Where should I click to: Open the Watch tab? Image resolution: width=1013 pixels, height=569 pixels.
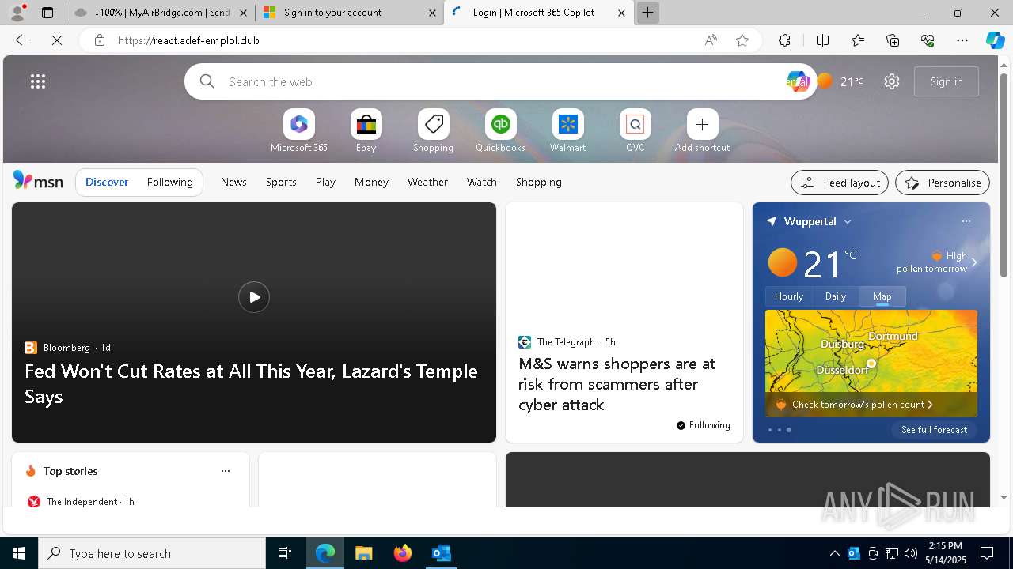click(x=482, y=182)
